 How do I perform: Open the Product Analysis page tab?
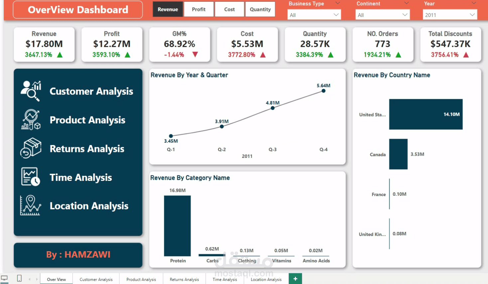tap(141, 279)
